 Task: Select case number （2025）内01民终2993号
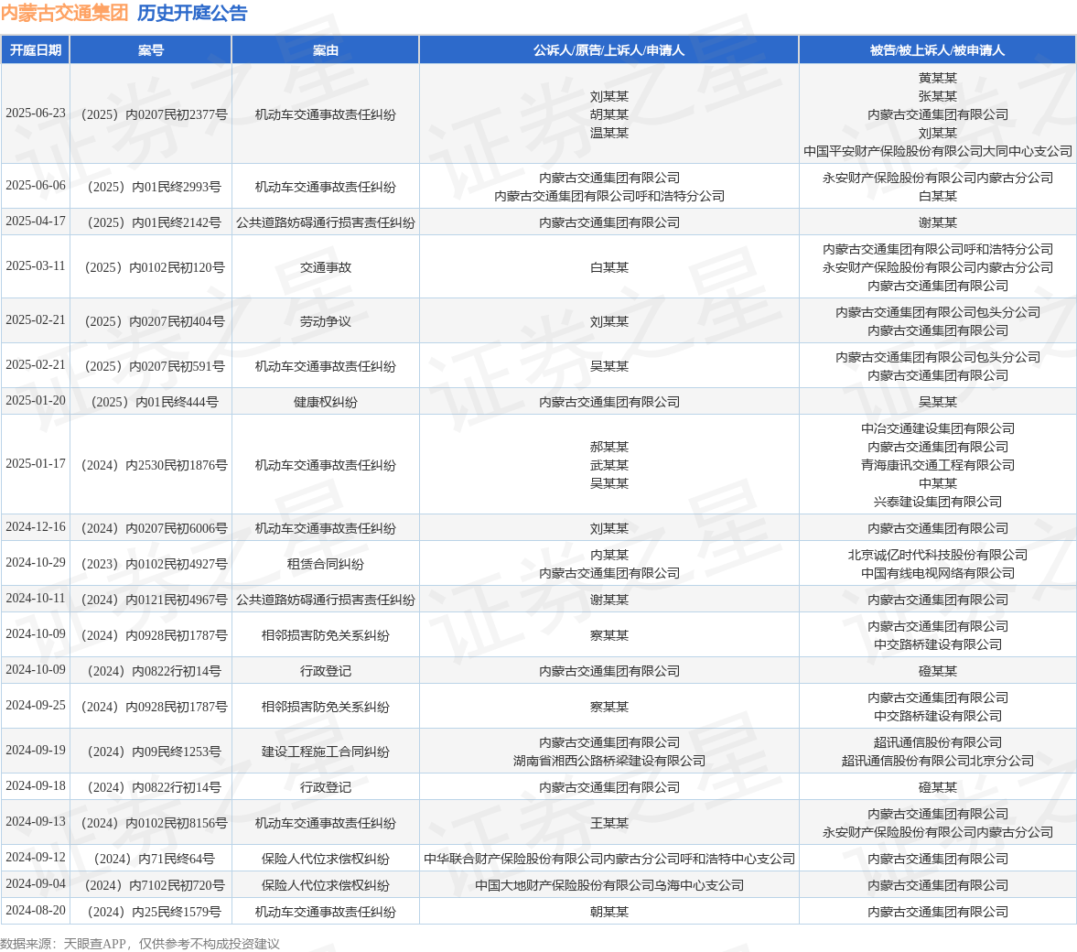click(151, 187)
